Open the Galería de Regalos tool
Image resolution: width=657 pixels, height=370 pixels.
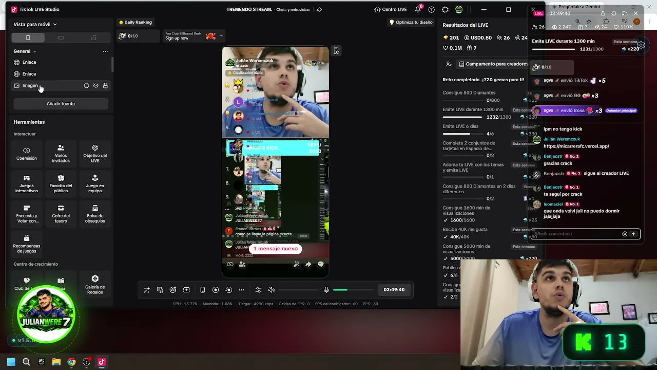tap(95, 285)
